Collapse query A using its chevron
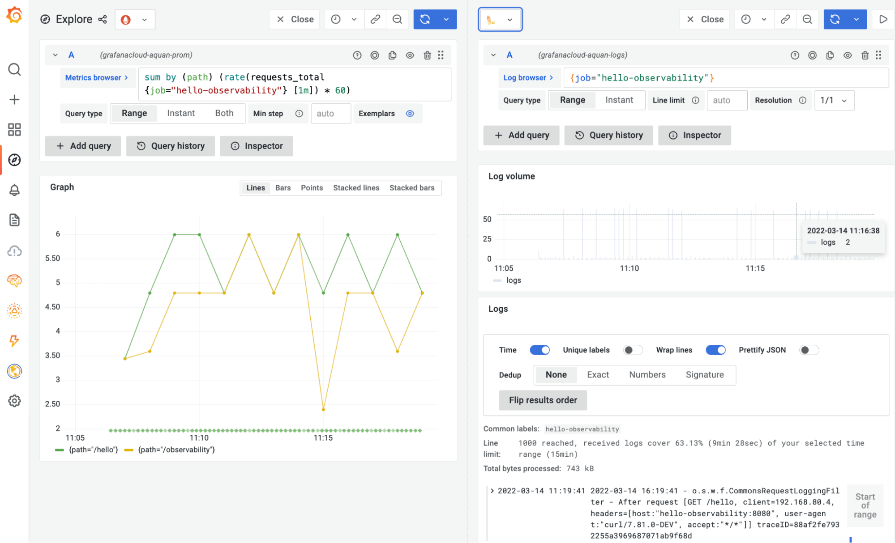This screenshot has width=895, height=543. point(55,55)
